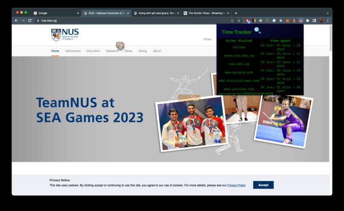Reload the NUS page
The image size is (344, 211).
tap(29, 21)
